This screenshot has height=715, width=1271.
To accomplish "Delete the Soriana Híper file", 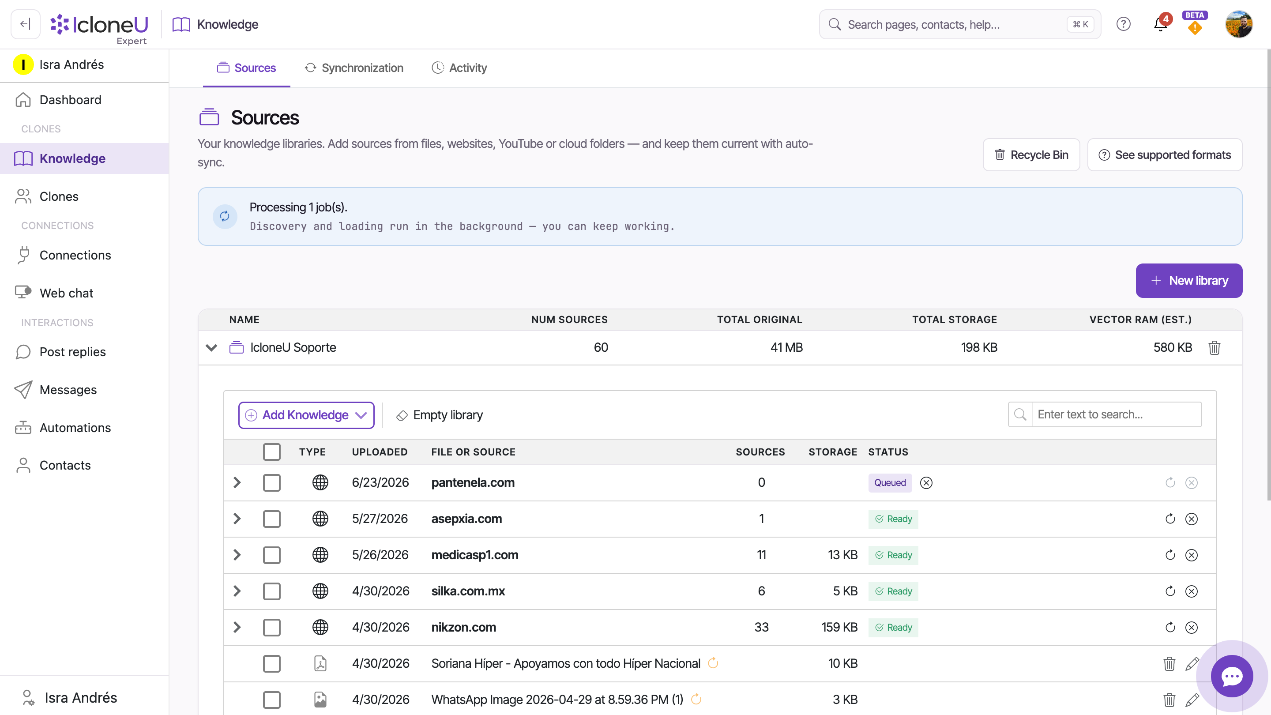I will (1169, 664).
